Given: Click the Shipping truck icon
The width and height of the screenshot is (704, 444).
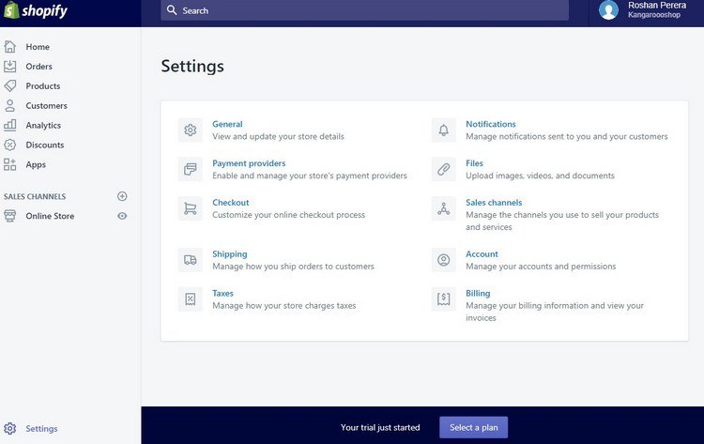Looking at the screenshot, I should (x=191, y=260).
